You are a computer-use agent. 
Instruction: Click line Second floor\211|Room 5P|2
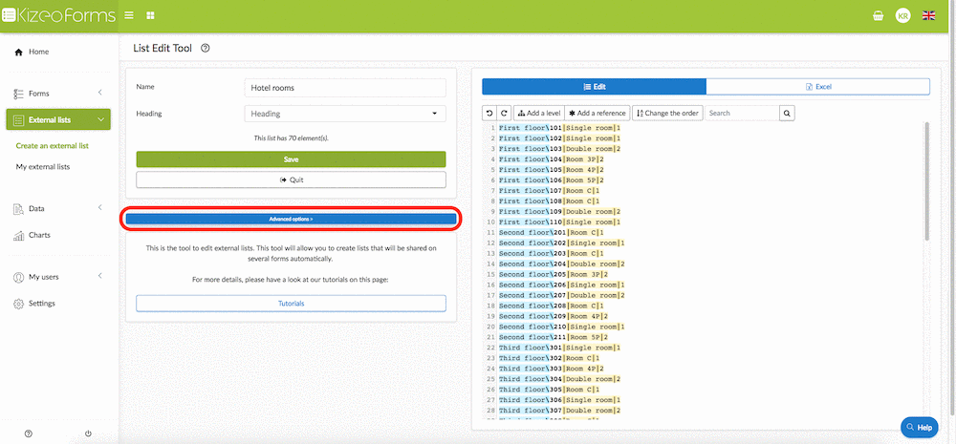pos(553,337)
